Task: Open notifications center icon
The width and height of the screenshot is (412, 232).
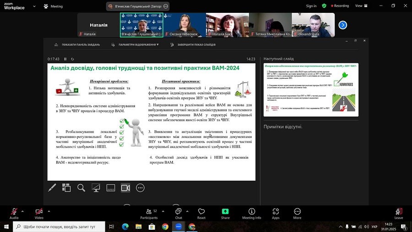Action: click(x=404, y=226)
